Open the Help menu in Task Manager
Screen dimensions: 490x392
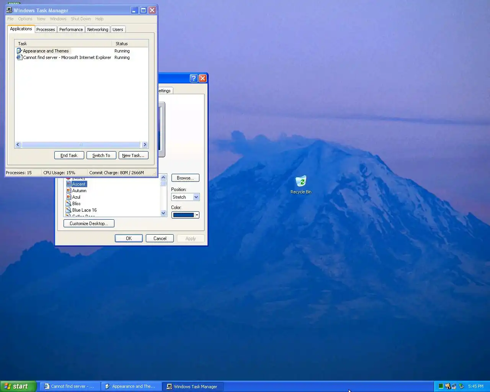[99, 19]
